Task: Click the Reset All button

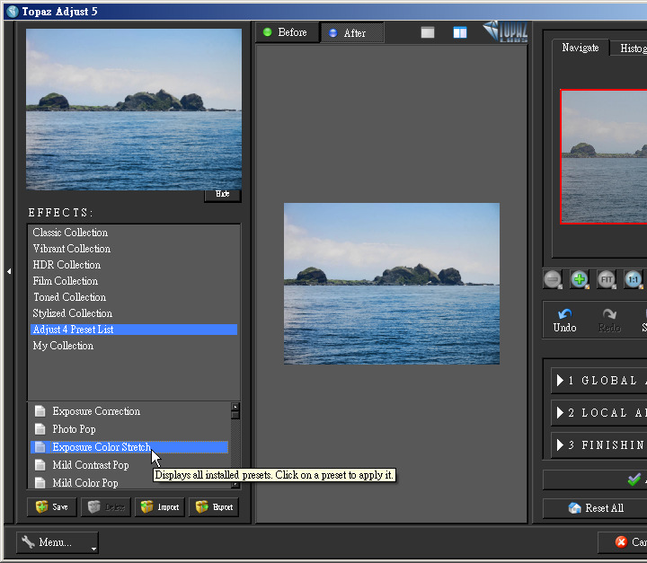Action: (595, 508)
